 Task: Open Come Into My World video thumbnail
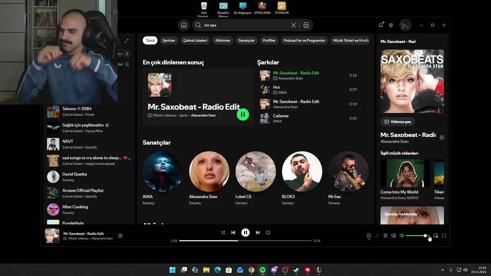405,173
